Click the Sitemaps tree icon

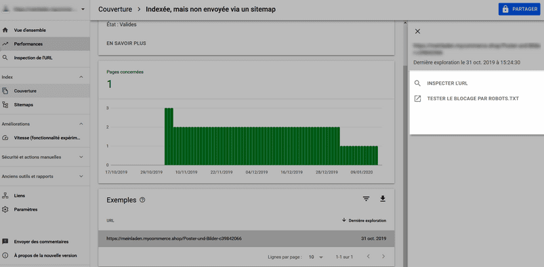click(x=5, y=104)
